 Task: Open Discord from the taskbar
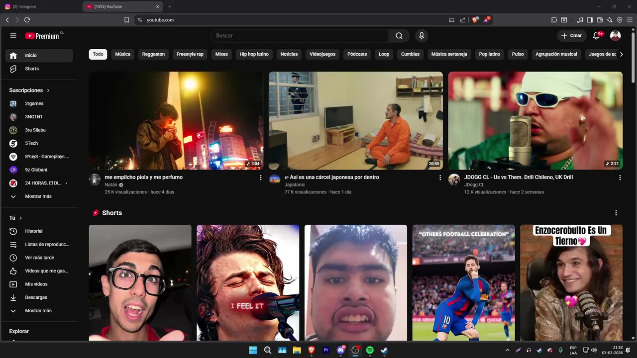pos(341,350)
